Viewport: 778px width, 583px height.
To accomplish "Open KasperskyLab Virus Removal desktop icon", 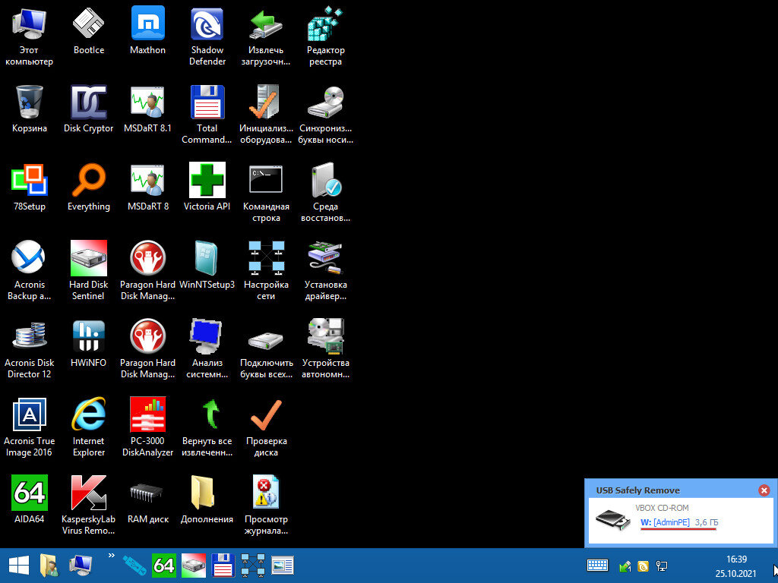I will click(89, 505).
